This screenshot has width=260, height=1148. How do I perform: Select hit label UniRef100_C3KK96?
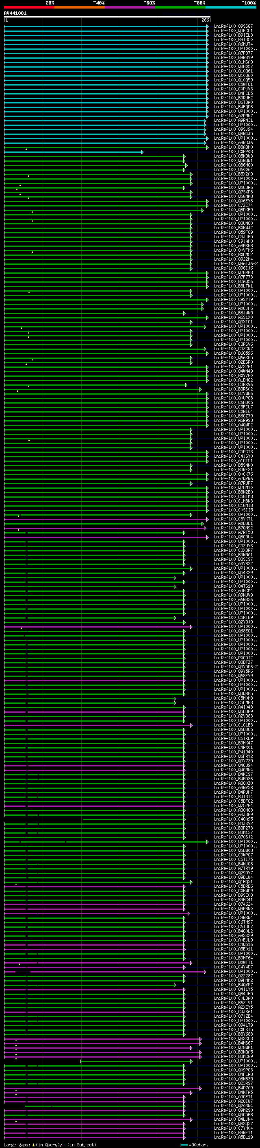[x=233, y=384]
